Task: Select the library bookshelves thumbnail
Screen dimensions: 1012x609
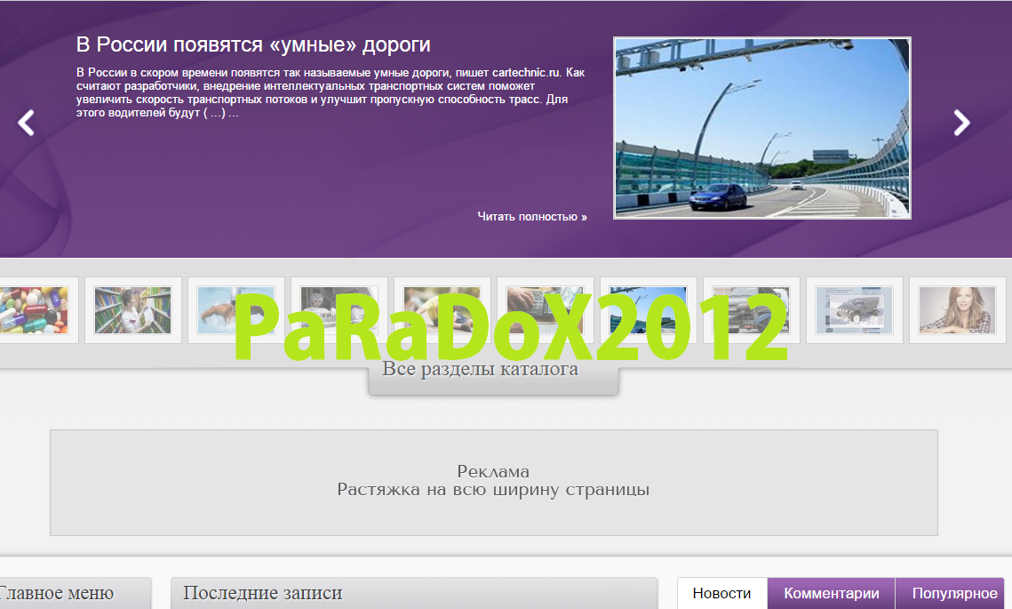Action: click(x=133, y=310)
